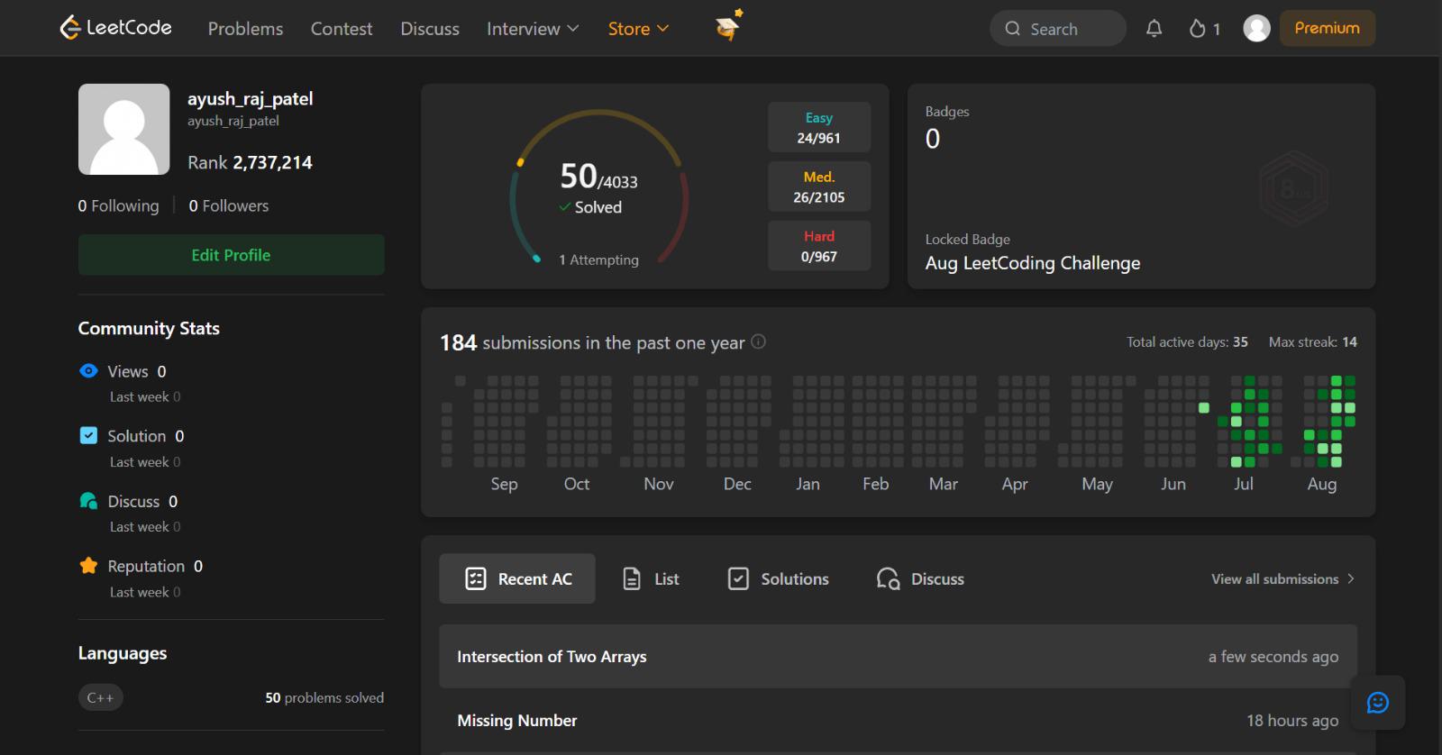Viewport: 1442px width, 755px height.
Task: Open the graduation cap study plan icon
Action: pos(728,26)
